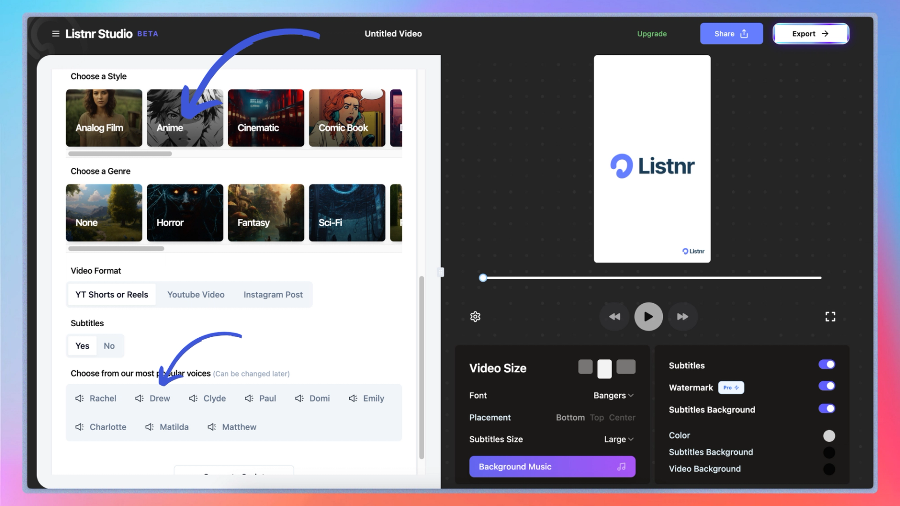Select the landscape video size icon
The image size is (900, 506).
[x=626, y=367]
